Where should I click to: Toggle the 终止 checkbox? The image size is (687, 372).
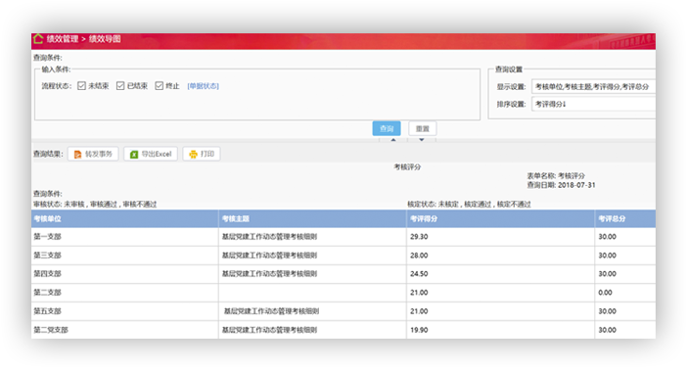coord(160,86)
